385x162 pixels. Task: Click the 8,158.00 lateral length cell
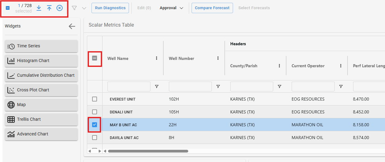pos(361,125)
